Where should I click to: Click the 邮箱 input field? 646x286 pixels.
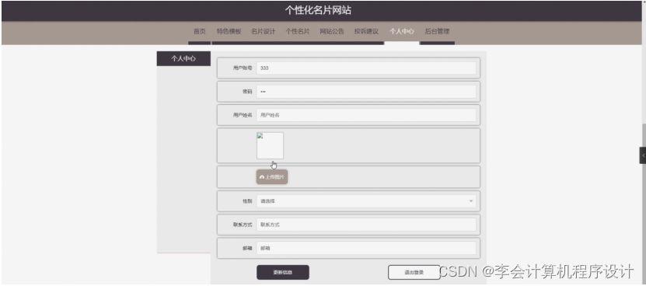[x=366, y=248]
